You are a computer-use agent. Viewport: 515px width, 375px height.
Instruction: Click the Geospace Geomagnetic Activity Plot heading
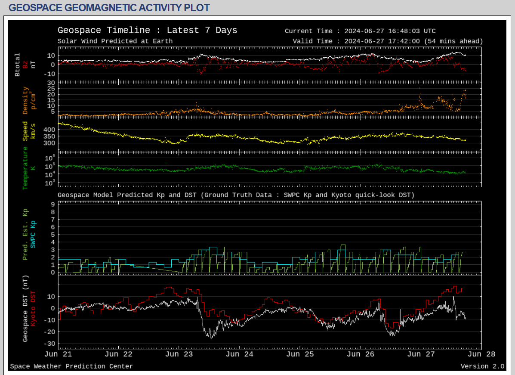tap(109, 8)
